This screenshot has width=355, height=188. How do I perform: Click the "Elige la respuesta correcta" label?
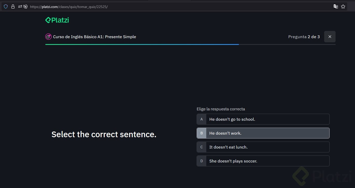tap(221, 109)
